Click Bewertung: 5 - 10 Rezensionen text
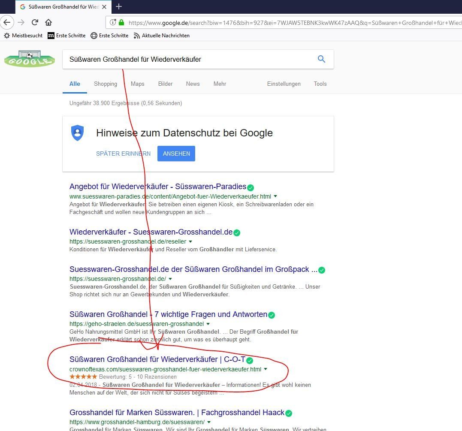This screenshot has width=462, height=431. (138, 377)
